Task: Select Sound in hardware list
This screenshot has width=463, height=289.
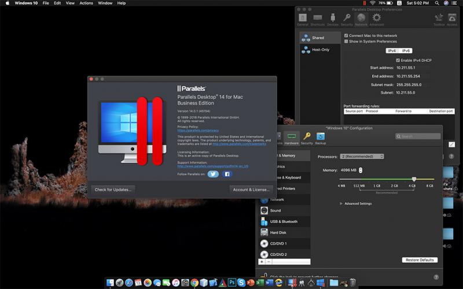Action: coord(285,210)
